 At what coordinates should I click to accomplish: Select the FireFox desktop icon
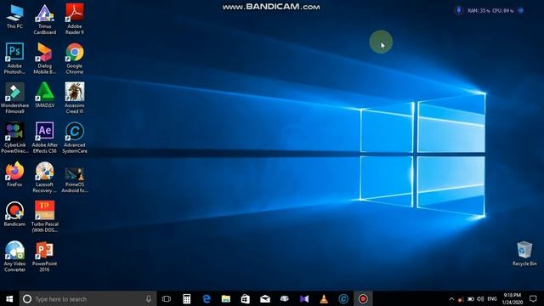pos(14,174)
